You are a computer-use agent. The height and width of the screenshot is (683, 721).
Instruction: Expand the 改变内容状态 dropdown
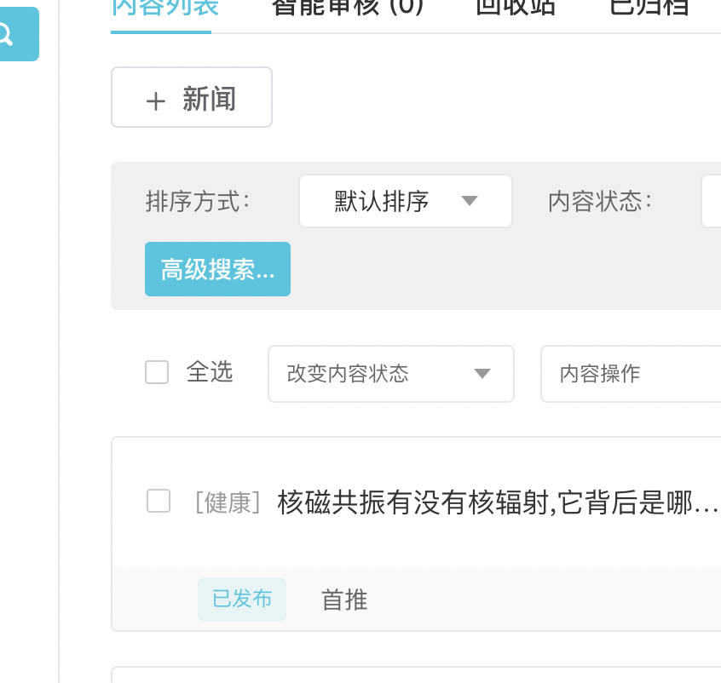[390, 374]
